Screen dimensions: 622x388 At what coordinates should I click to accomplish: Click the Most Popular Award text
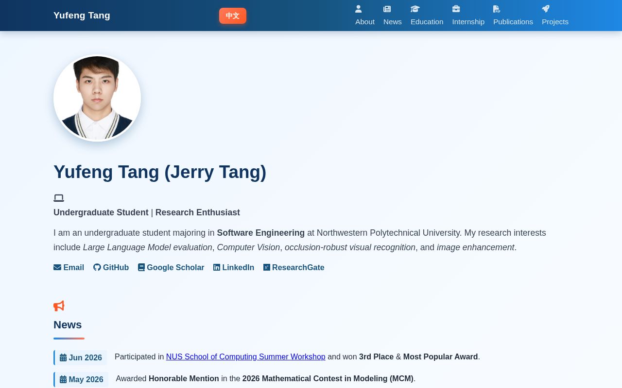[x=441, y=357]
